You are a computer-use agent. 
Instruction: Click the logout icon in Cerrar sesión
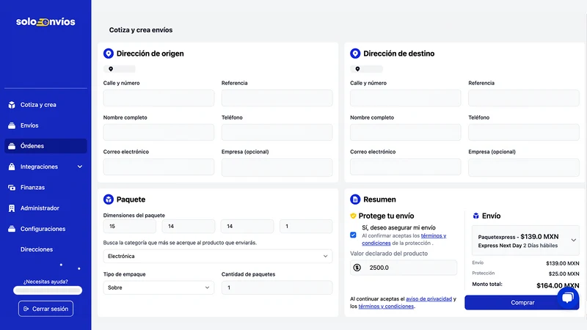(26, 309)
